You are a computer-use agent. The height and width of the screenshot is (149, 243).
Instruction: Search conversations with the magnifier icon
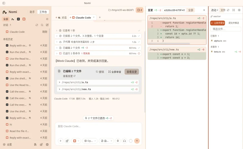[42, 25]
